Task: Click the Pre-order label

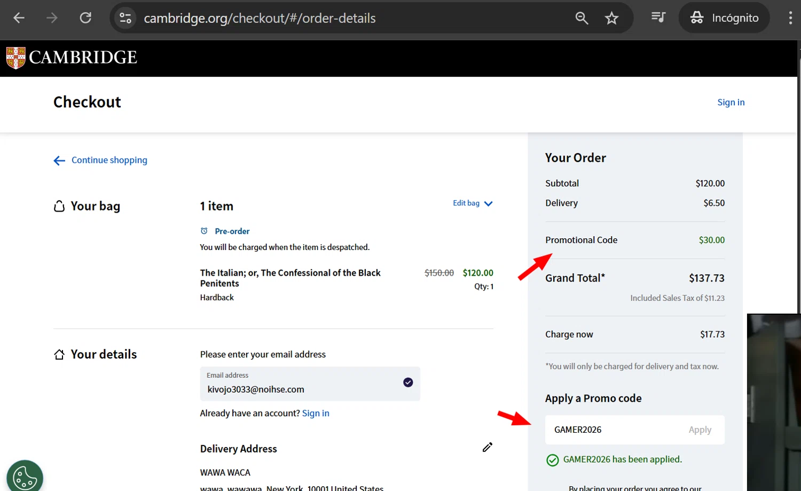Action: pyautogui.click(x=232, y=231)
